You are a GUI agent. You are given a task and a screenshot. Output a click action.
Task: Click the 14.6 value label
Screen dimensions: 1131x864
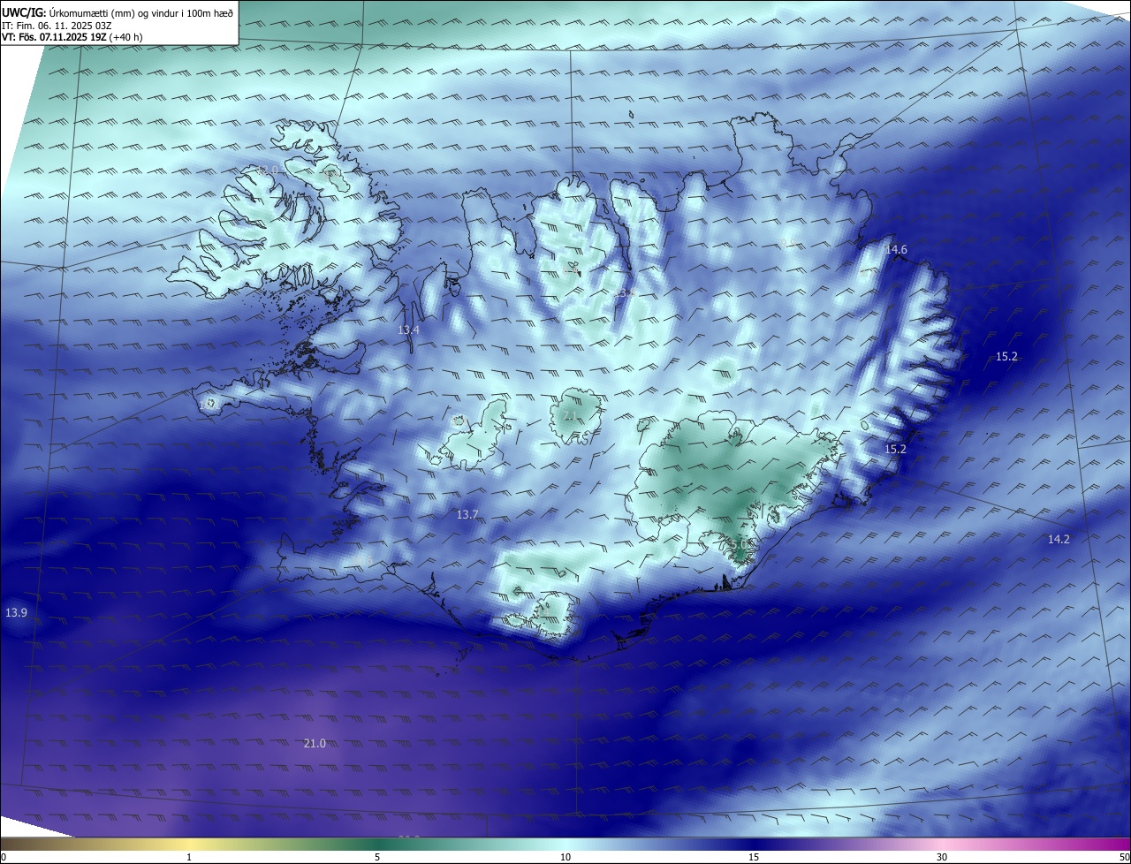point(896,250)
